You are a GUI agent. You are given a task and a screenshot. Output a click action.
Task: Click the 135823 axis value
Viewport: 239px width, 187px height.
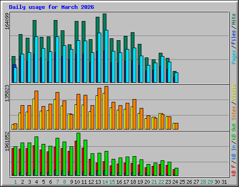point(7,93)
